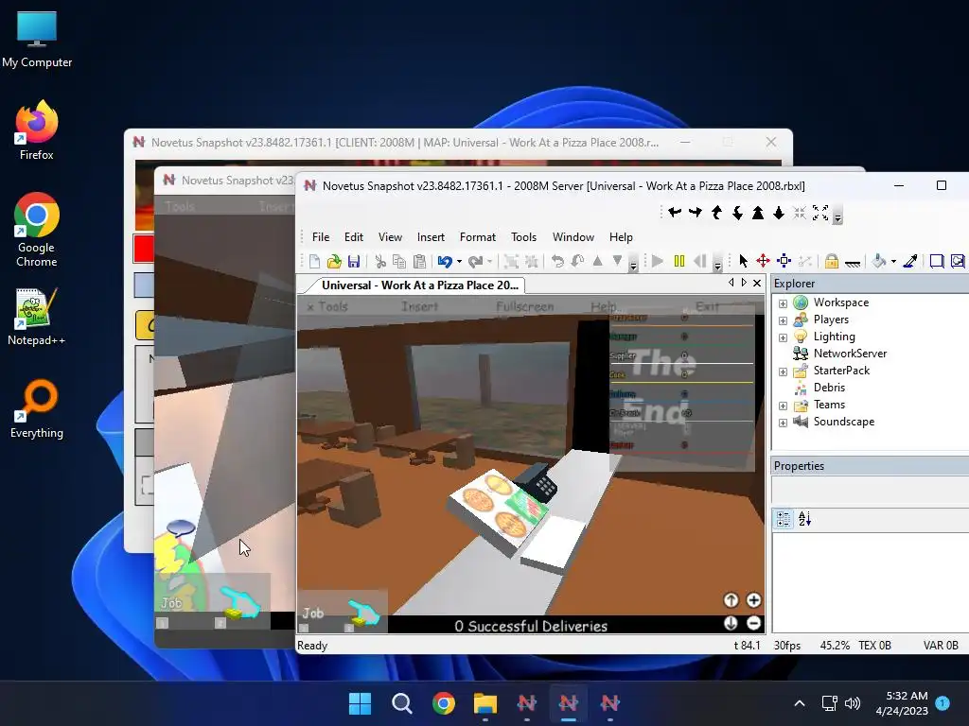Click the in-game Exit button
Screen dimensions: 969x726
click(x=706, y=306)
